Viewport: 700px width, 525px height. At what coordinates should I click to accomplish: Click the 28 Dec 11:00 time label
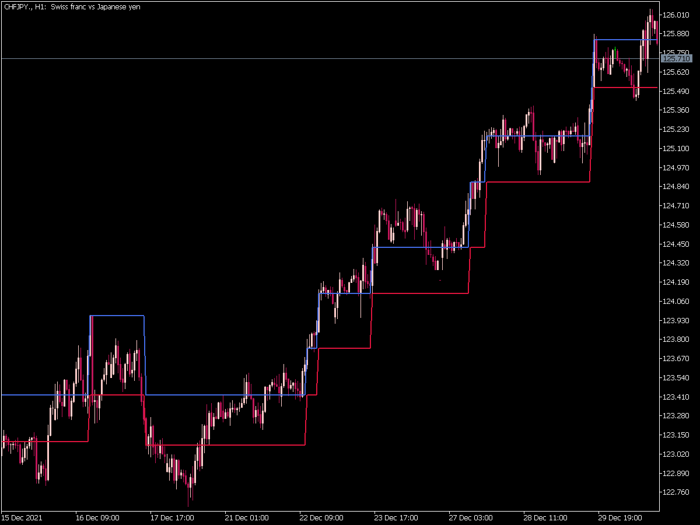click(545, 517)
